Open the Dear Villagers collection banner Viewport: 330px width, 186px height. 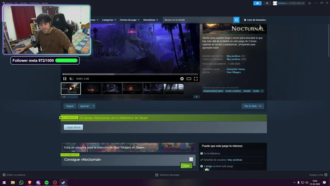click(128, 148)
